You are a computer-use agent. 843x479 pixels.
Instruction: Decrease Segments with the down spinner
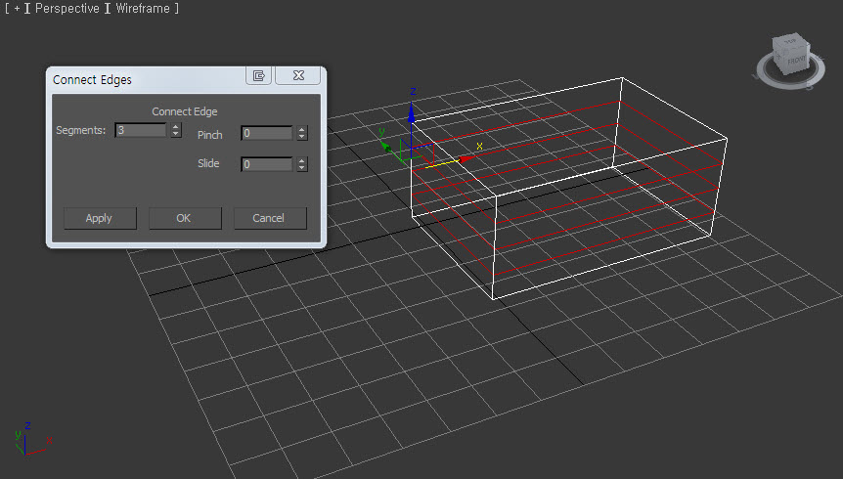pyautogui.click(x=176, y=134)
